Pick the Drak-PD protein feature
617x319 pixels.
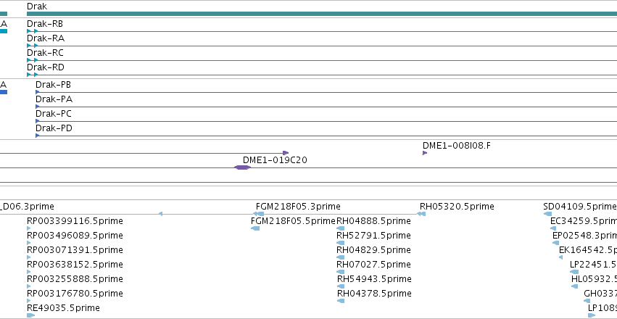coord(326,136)
